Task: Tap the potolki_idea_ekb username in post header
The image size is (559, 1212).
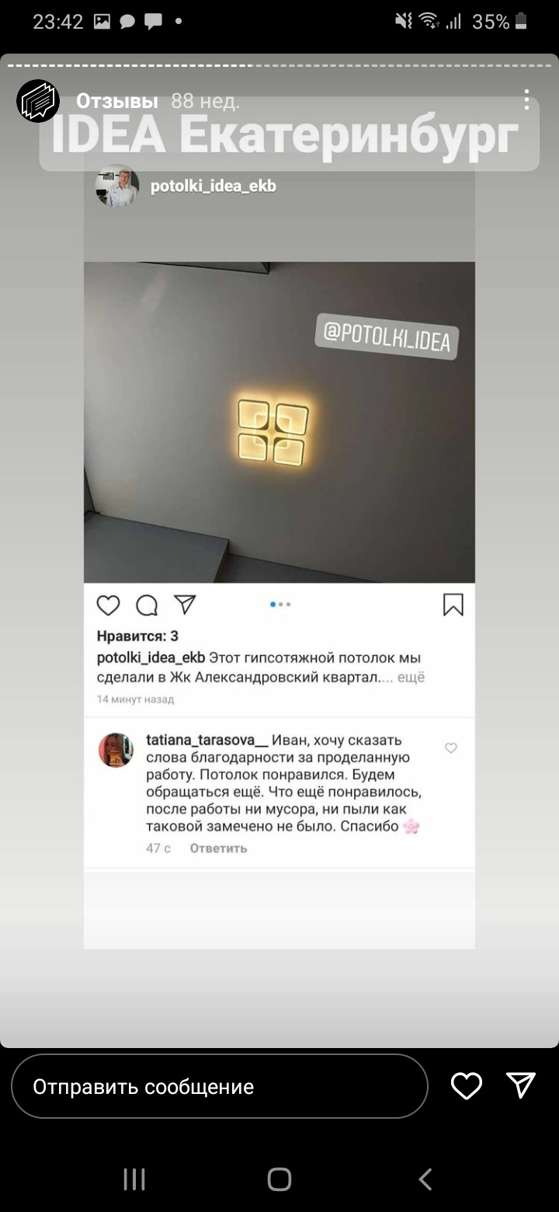Action: tap(214, 186)
